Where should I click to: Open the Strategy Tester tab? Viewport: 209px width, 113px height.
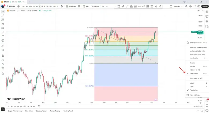point(42,111)
